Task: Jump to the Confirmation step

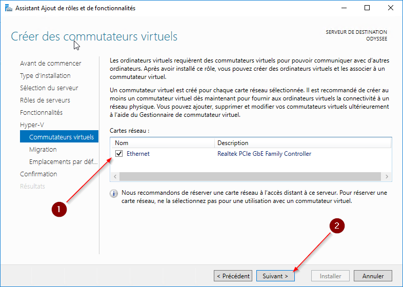Action: [38, 174]
